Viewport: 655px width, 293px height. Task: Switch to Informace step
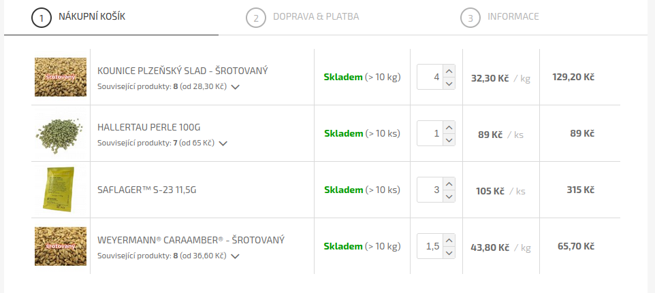[x=513, y=17]
